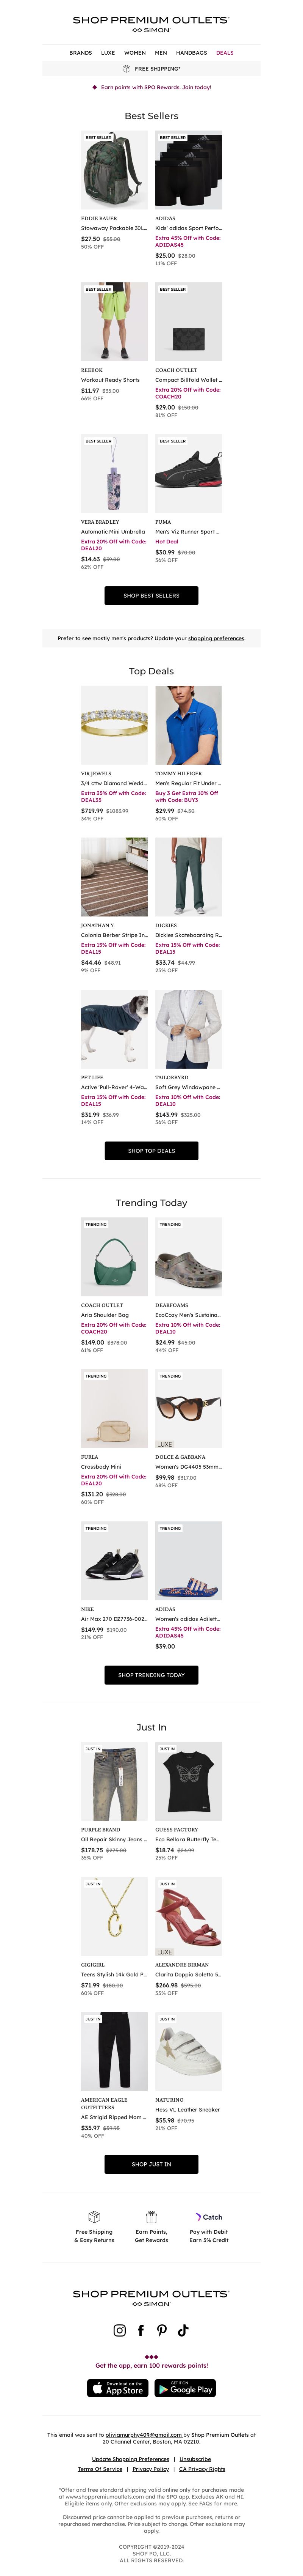
Task: Click the SHOP BEST SELLERS button
Action: (x=151, y=595)
